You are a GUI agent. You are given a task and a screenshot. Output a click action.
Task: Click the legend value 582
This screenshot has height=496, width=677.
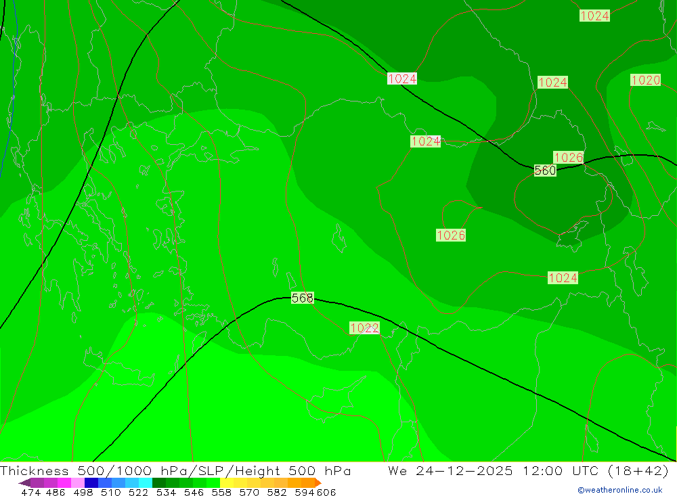point(276,492)
